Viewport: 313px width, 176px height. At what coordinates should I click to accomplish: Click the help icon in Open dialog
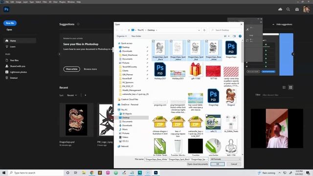[240, 36]
